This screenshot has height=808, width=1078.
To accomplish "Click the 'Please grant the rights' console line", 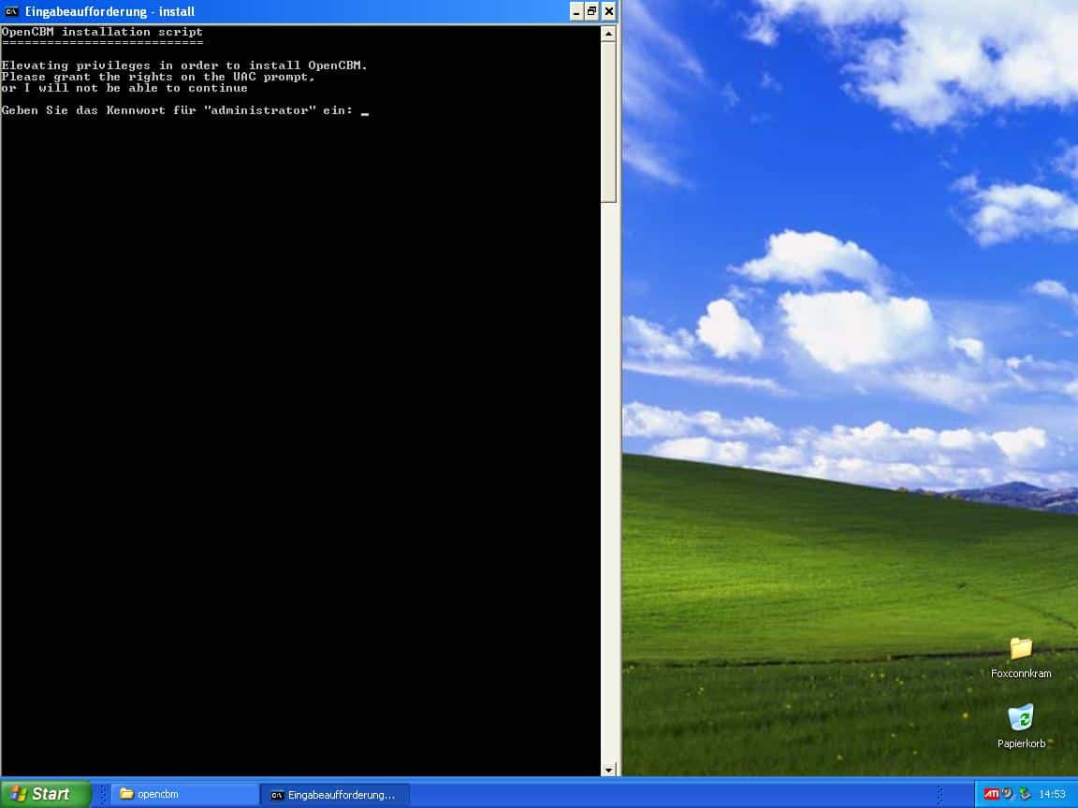I will pos(158,77).
